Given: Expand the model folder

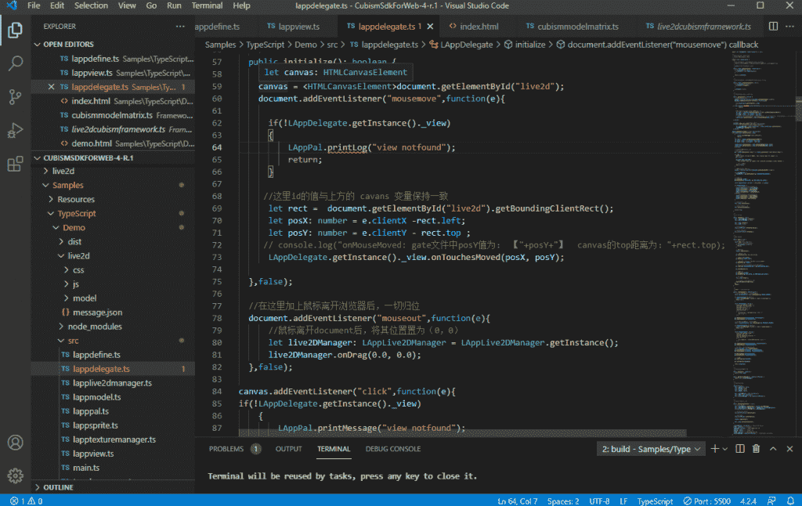Looking at the screenshot, I should [85, 298].
